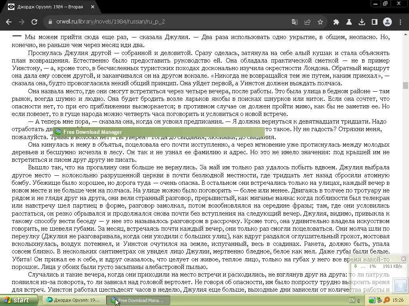Open the Translate this page icon
The width and height of the screenshot is (409, 306).
[x=294, y=22]
